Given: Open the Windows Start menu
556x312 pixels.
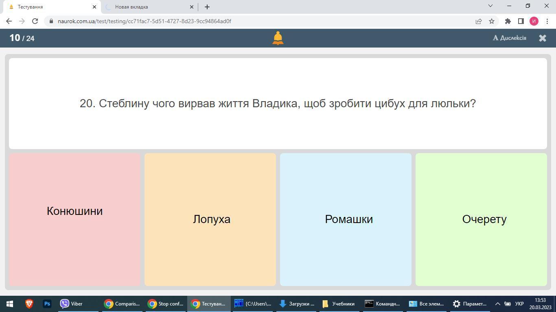Looking at the screenshot, I should tap(10, 304).
